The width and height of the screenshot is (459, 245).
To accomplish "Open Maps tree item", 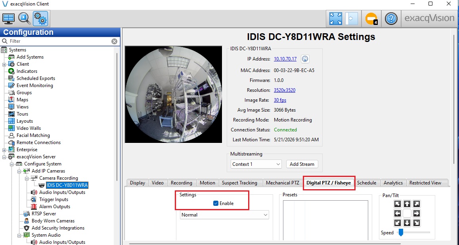I will click(22, 100).
